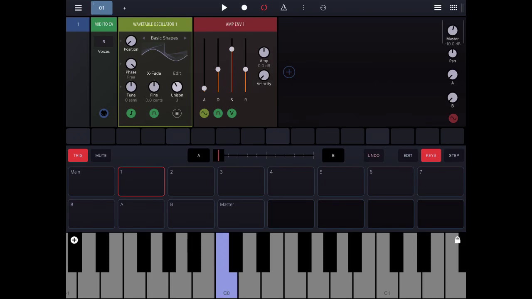Click the UNDO button
Screen dimensions: 532x299
click(x=374, y=155)
